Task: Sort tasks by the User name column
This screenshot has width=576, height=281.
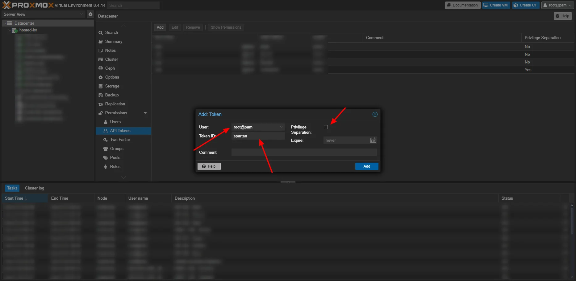Action: pyautogui.click(x=148, y=198)
